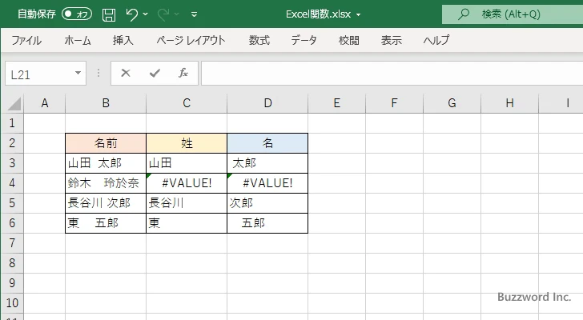Select cell C6 containing 東
This screenshot has width=583, height=320.
[187, 223]
